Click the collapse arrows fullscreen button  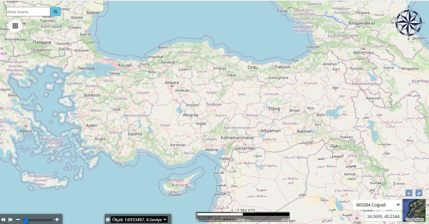click(x=419, y=193)
